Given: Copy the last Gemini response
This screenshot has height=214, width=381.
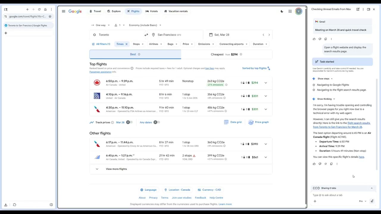Looking at the screenshot, I should (331, 164).
